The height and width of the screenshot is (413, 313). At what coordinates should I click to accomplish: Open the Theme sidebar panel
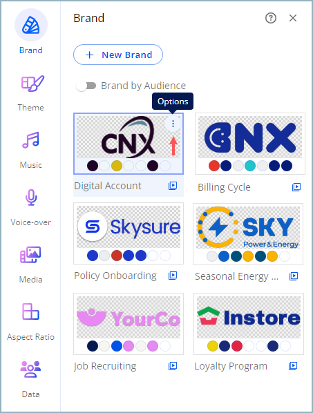click(x=31, y=93)
